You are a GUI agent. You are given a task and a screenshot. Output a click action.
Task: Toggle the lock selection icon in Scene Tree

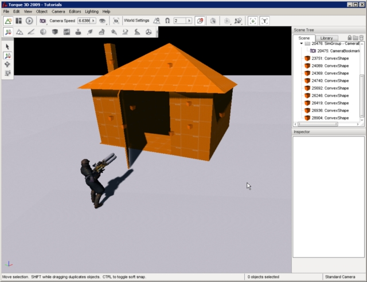(x=349, y=38)
